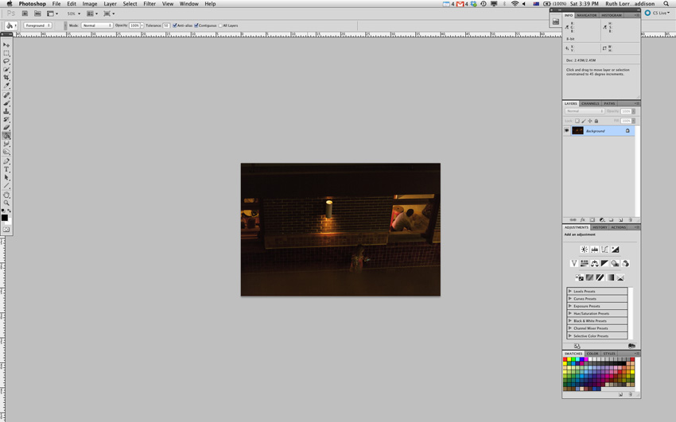676x422 pixels.
Task: Select the Lasso tool
Action: [6, 61]
